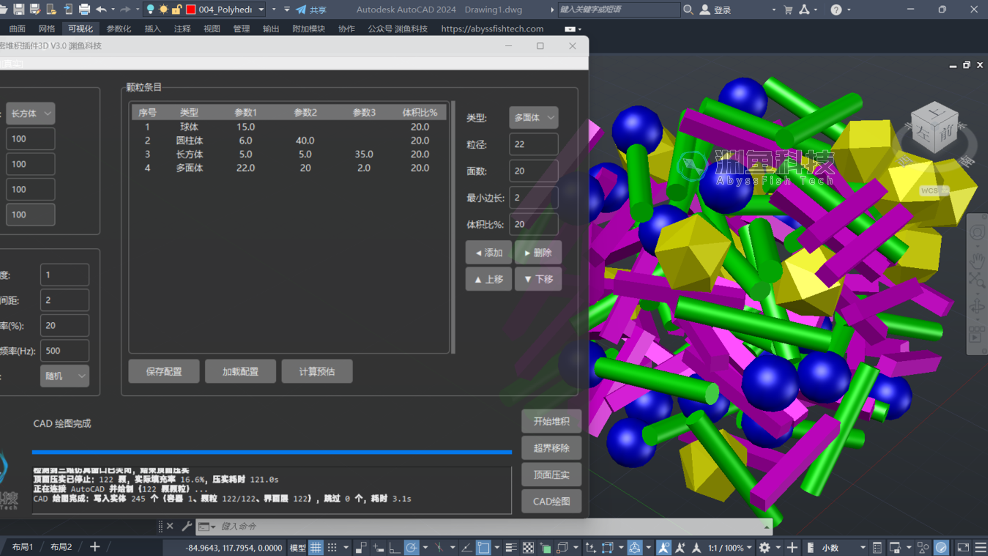Screen dimensions: 988x556
Task: Click the help question mark icon
Action: (x=836, y=9)
